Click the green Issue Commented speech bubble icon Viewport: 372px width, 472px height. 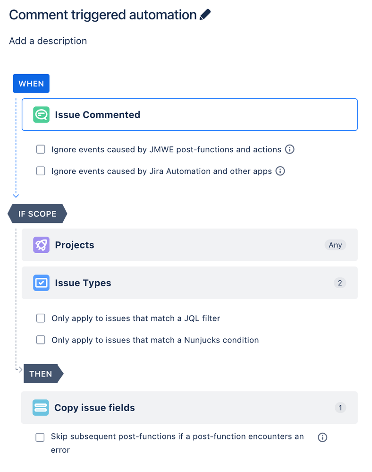41,115
